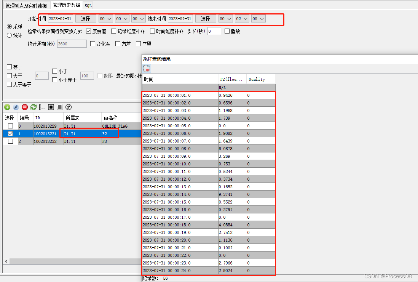The width and height of the screenshot is (418, 282).
Task: Click the refresh icon in the toolbar
Action: (x=33, y=107)
